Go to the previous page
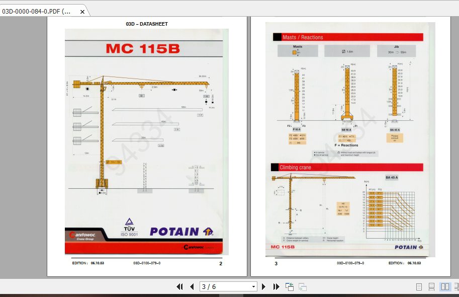This screenshot has height=297, width=459. (x=192, y=286)
